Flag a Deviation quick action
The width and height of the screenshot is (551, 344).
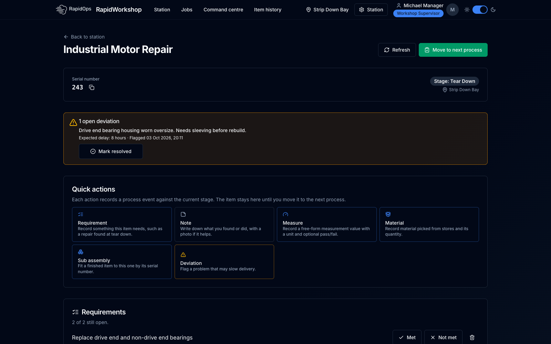point(224,262)
